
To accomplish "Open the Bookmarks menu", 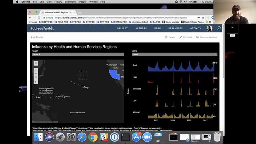I will (70, 2).
